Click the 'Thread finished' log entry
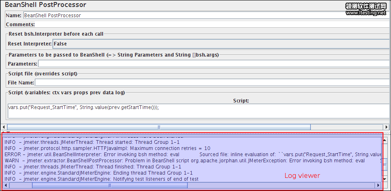The height and width of the screenshot is (191, 391). point(93,167)
